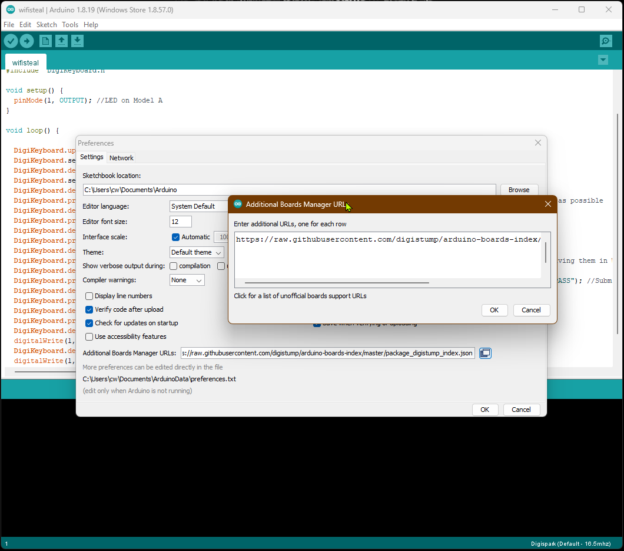Select the Settings tab in Preferences
The image size is (624, 551).
click(x=91, y=157)
